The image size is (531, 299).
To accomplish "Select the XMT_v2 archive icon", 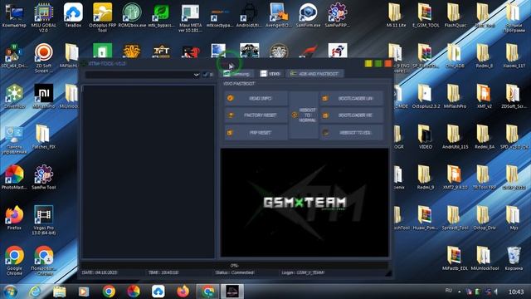I will (x=485, y=96).
